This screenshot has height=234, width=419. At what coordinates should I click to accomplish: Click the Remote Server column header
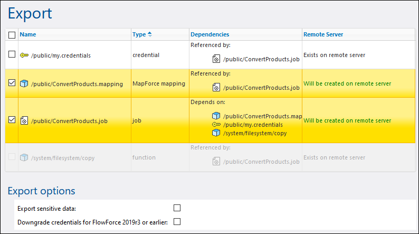(x=323, y=35)
